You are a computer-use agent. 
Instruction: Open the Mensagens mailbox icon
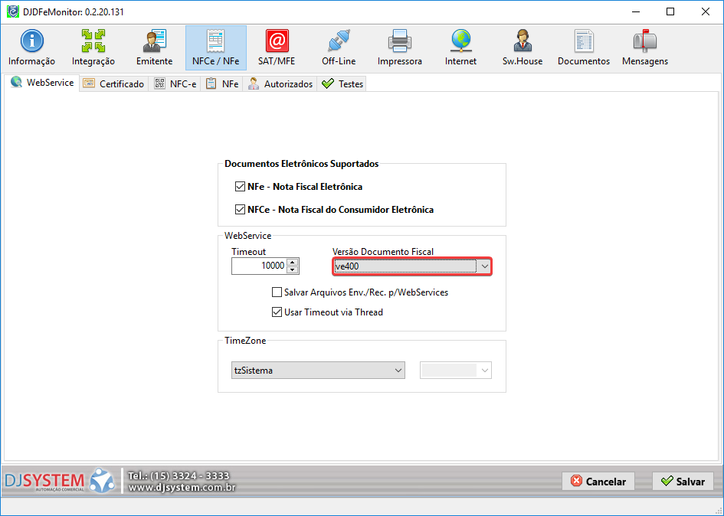coord(644,47)
